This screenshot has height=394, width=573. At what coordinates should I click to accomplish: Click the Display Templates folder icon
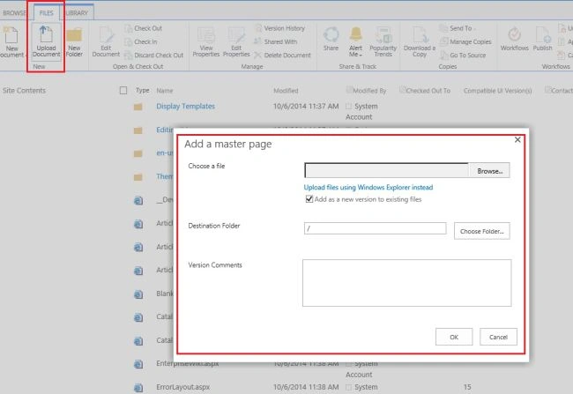[138, 107]
